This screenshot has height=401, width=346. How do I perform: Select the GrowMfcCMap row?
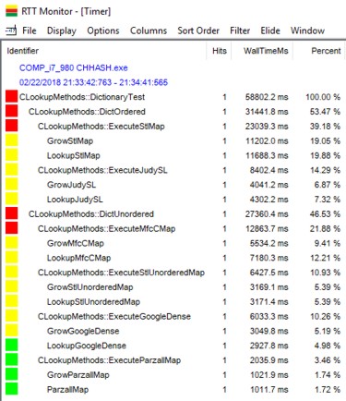173,243
